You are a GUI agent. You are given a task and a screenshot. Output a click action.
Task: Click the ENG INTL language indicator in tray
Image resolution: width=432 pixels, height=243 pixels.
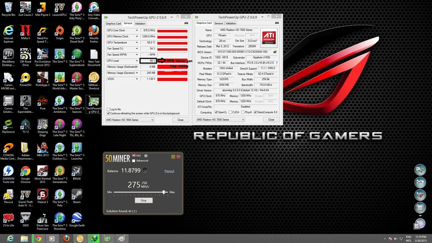409,238
